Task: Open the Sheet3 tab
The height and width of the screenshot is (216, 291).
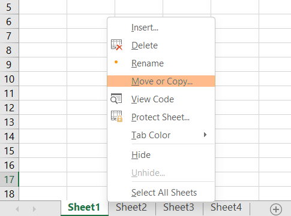Action: pos(179,207)
